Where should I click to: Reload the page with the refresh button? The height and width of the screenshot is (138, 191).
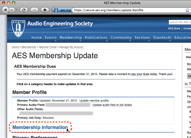tap(24, 10)
